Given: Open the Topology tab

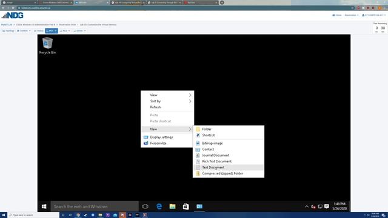Looking at the screenshot, I should 8,31.
